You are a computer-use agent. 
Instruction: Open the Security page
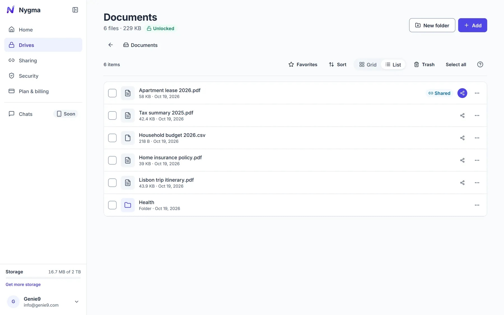pyautogui.click(x=43, y=76)
